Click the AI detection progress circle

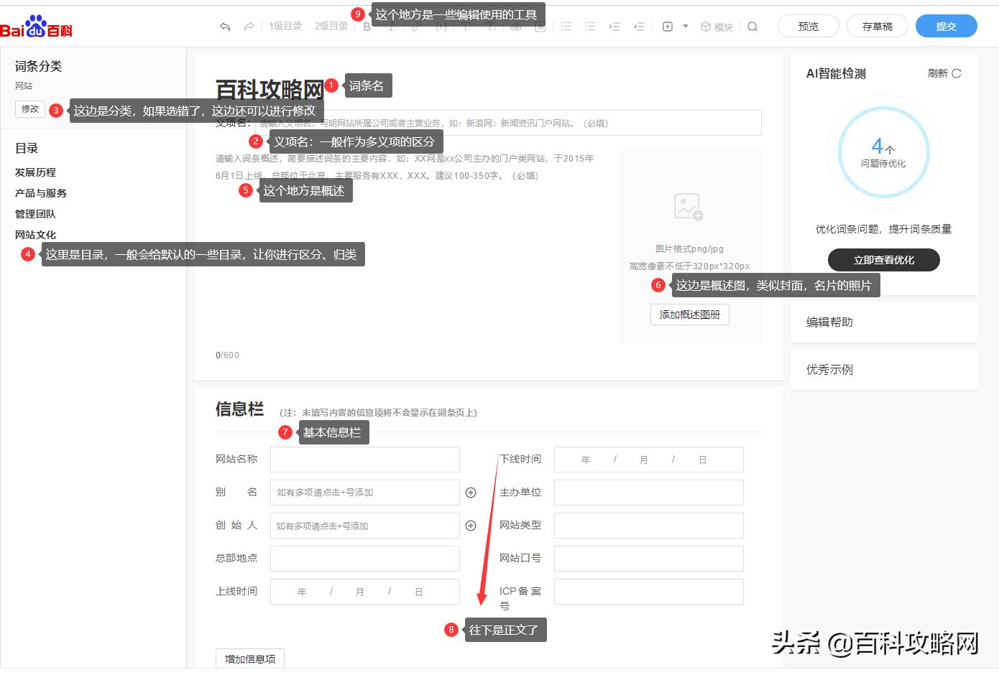[x=883, y=152]
